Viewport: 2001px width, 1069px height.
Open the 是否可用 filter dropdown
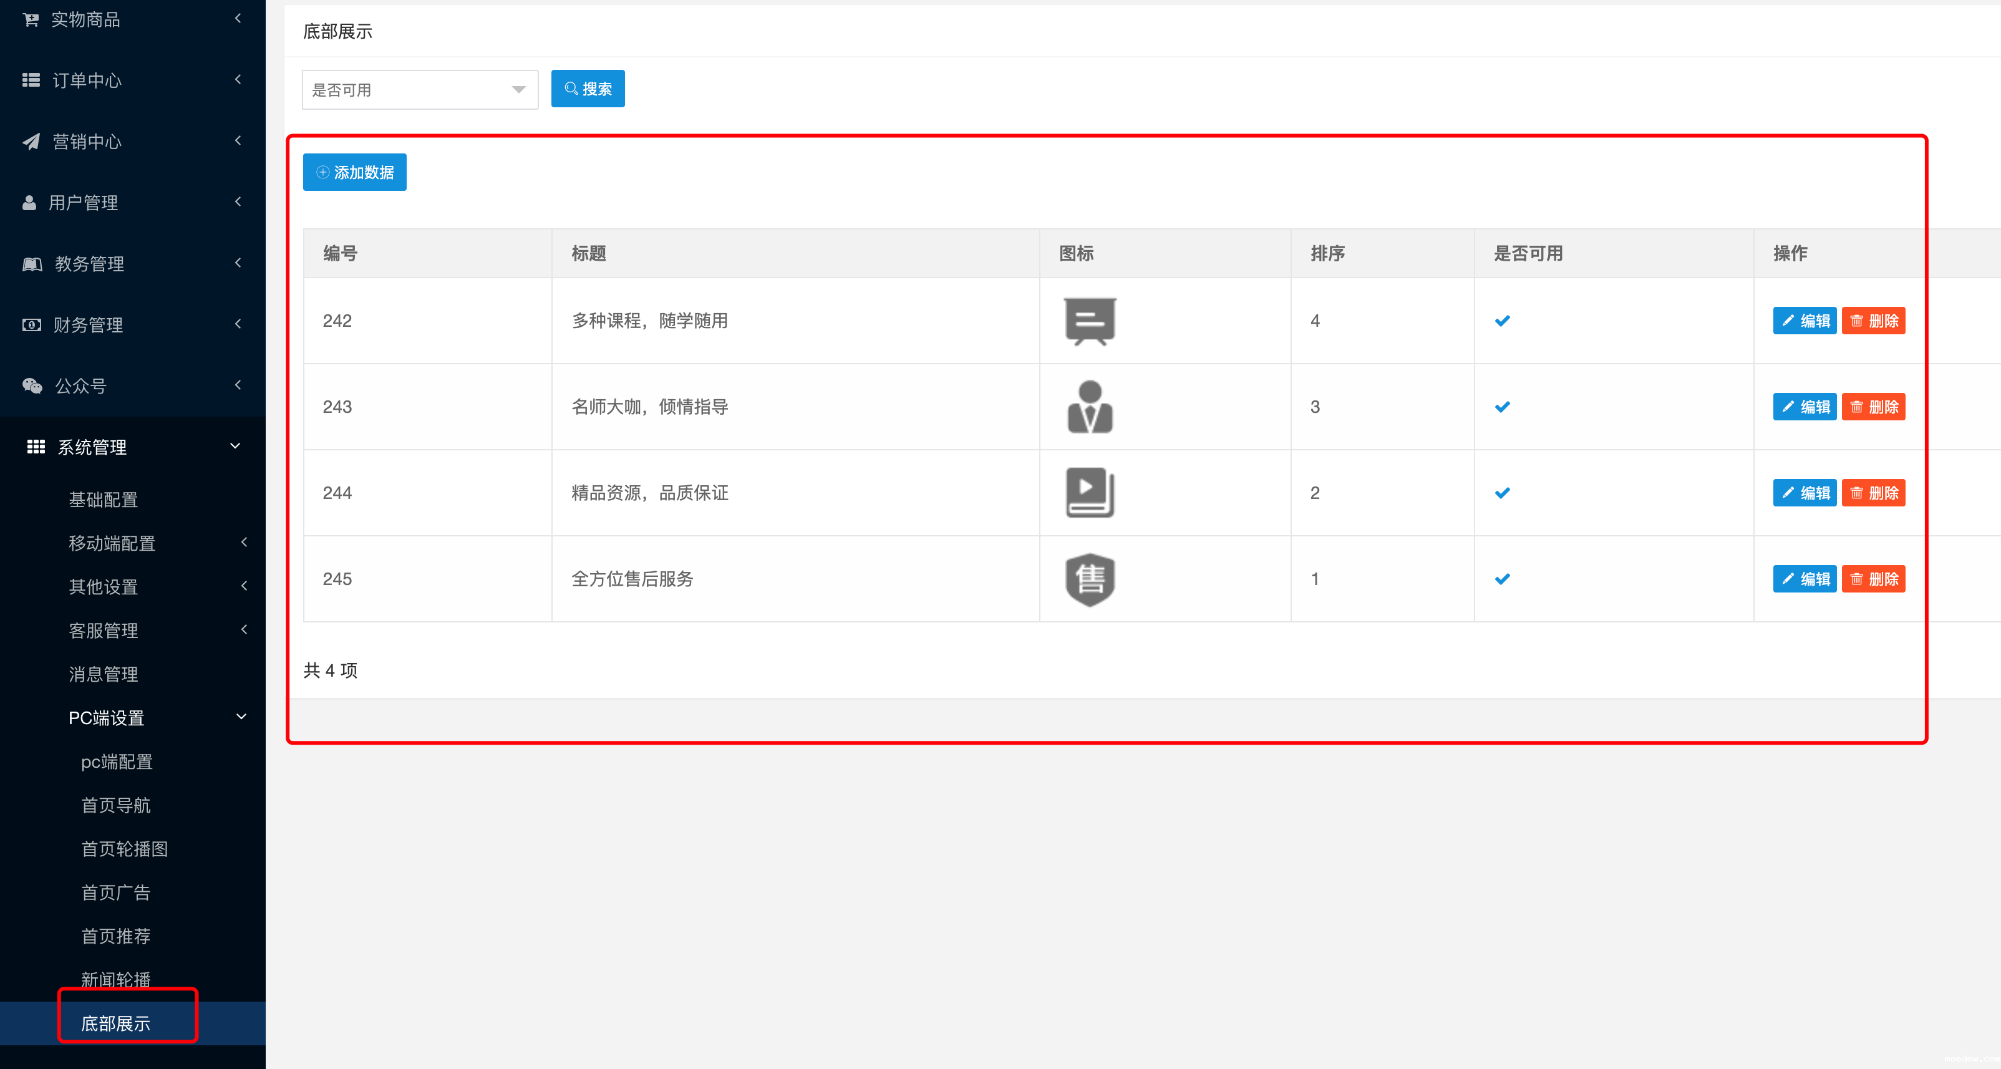(419, 90)
